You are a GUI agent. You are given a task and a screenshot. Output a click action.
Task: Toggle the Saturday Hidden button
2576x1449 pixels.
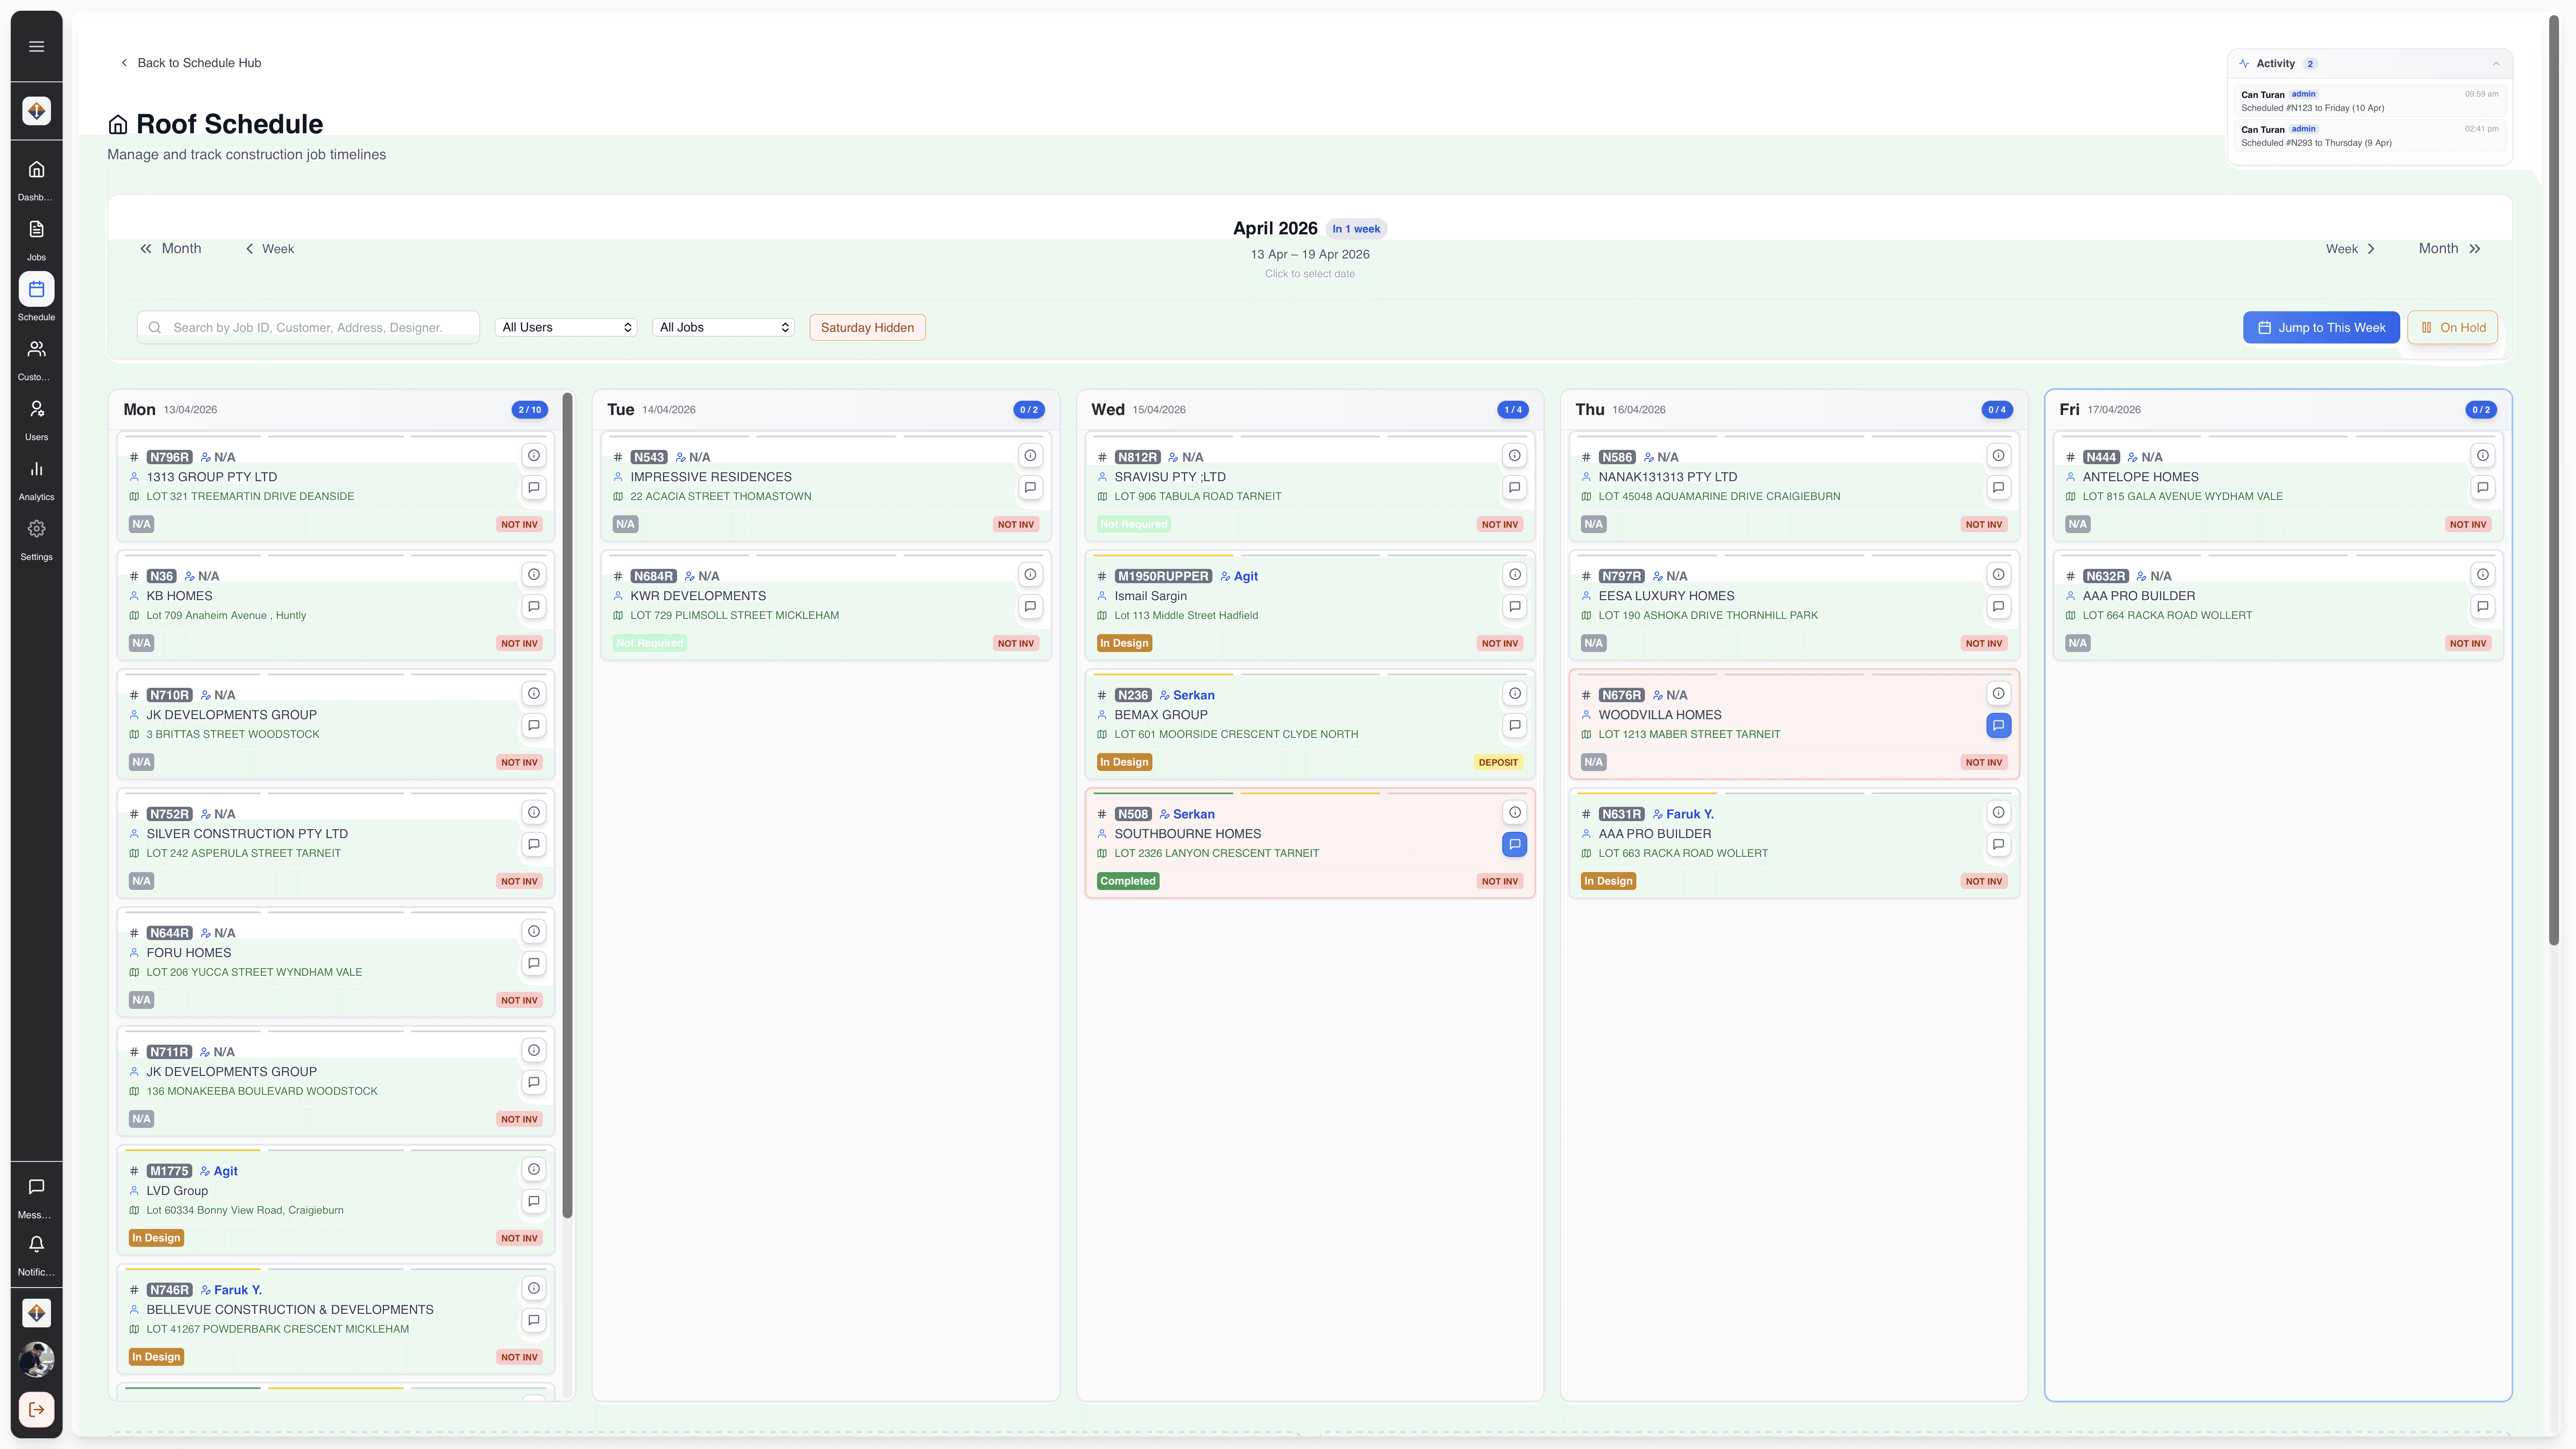[x=867, y=327]
